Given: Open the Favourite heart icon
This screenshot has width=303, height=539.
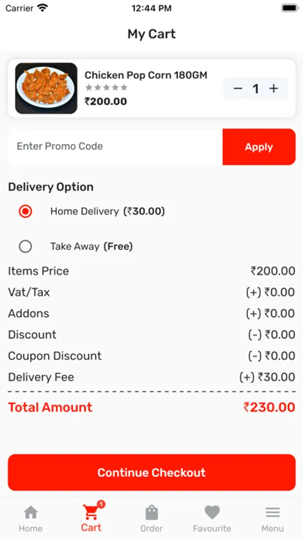Looking at the screenshot, I should click(212, 513).
